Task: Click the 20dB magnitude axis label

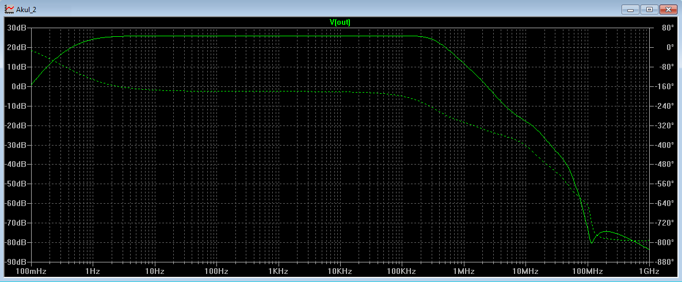Action: pyautogui.click(x=17, y=47)
